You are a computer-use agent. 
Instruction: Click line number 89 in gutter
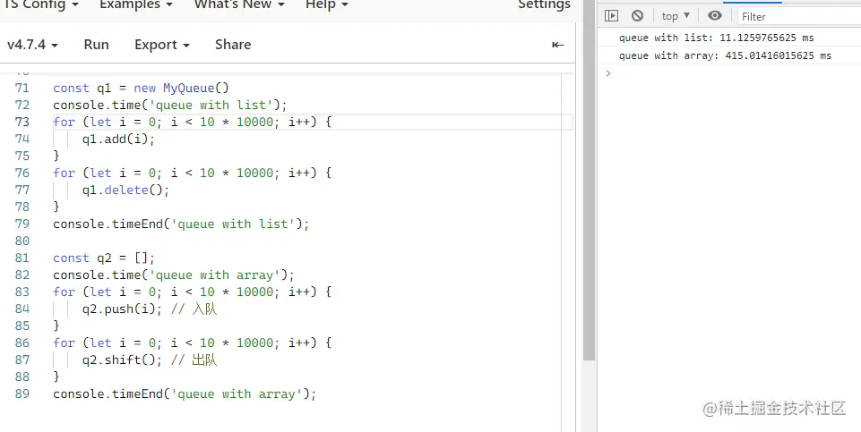22,394
